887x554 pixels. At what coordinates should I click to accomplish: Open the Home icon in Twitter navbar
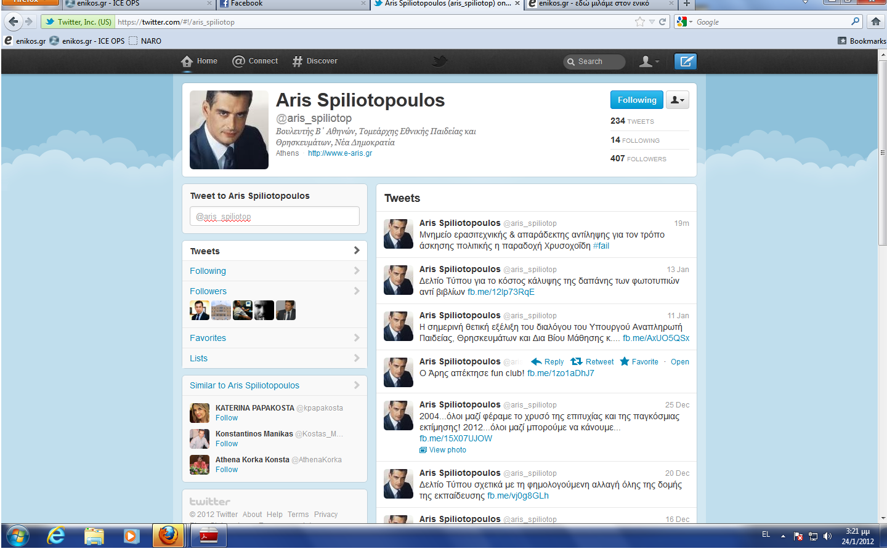click(x=187, y=62)
